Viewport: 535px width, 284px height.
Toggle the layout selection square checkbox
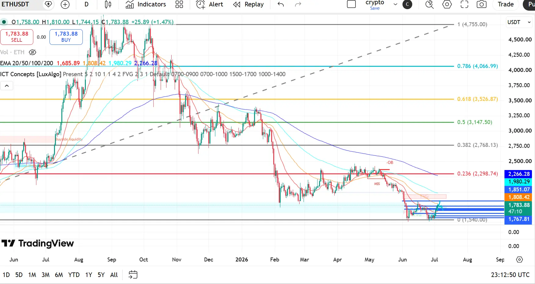coord(351,4)
